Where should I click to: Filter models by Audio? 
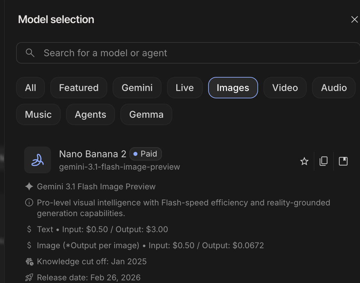point(334,88)
